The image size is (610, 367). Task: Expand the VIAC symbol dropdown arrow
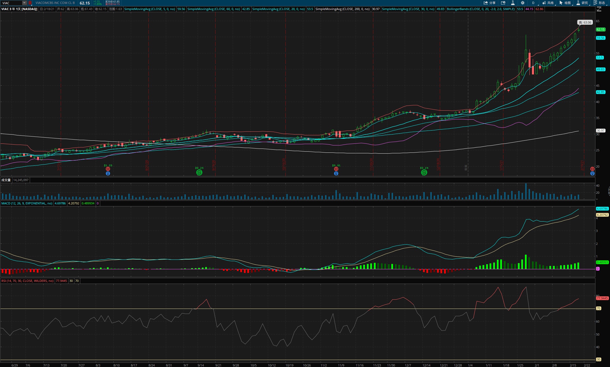pyautogui.click(x=24, y=3)
